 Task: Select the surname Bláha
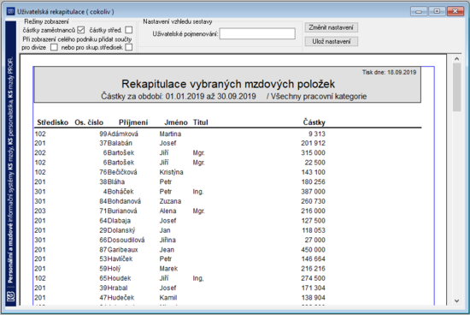click(116, 182)
